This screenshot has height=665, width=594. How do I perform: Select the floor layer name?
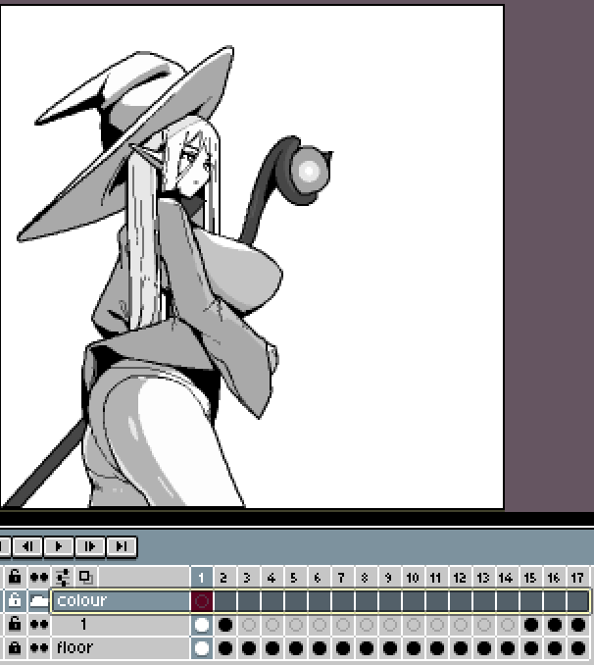click(x=121, y=648)
